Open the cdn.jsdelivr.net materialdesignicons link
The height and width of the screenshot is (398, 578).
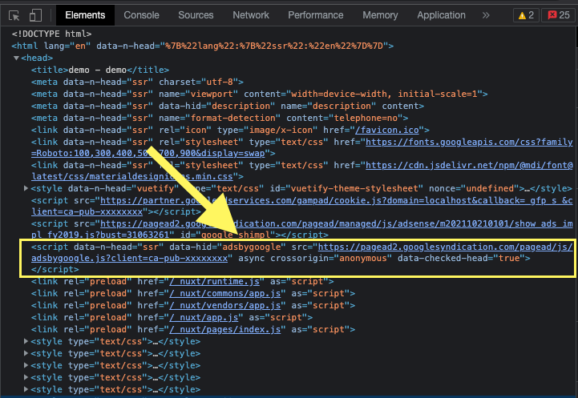(469, 165)
